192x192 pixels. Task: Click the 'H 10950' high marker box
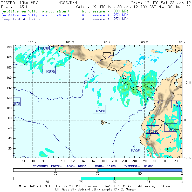134,148
